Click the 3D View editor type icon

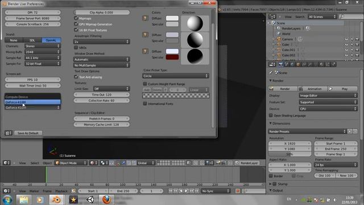(6, 163)
